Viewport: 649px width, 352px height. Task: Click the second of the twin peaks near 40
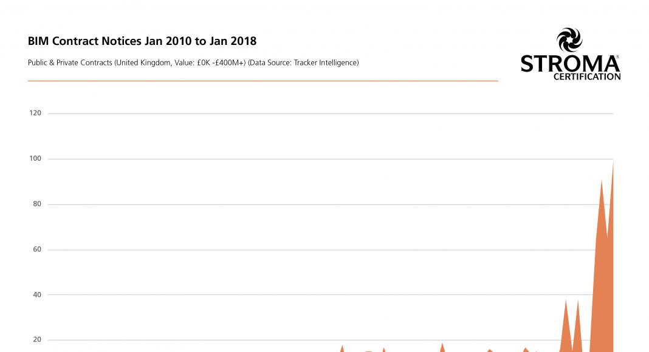(x=578, y=302)
